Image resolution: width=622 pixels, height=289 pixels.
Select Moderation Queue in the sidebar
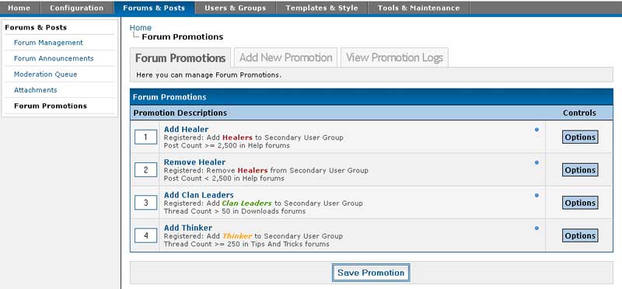click(46, 74)
